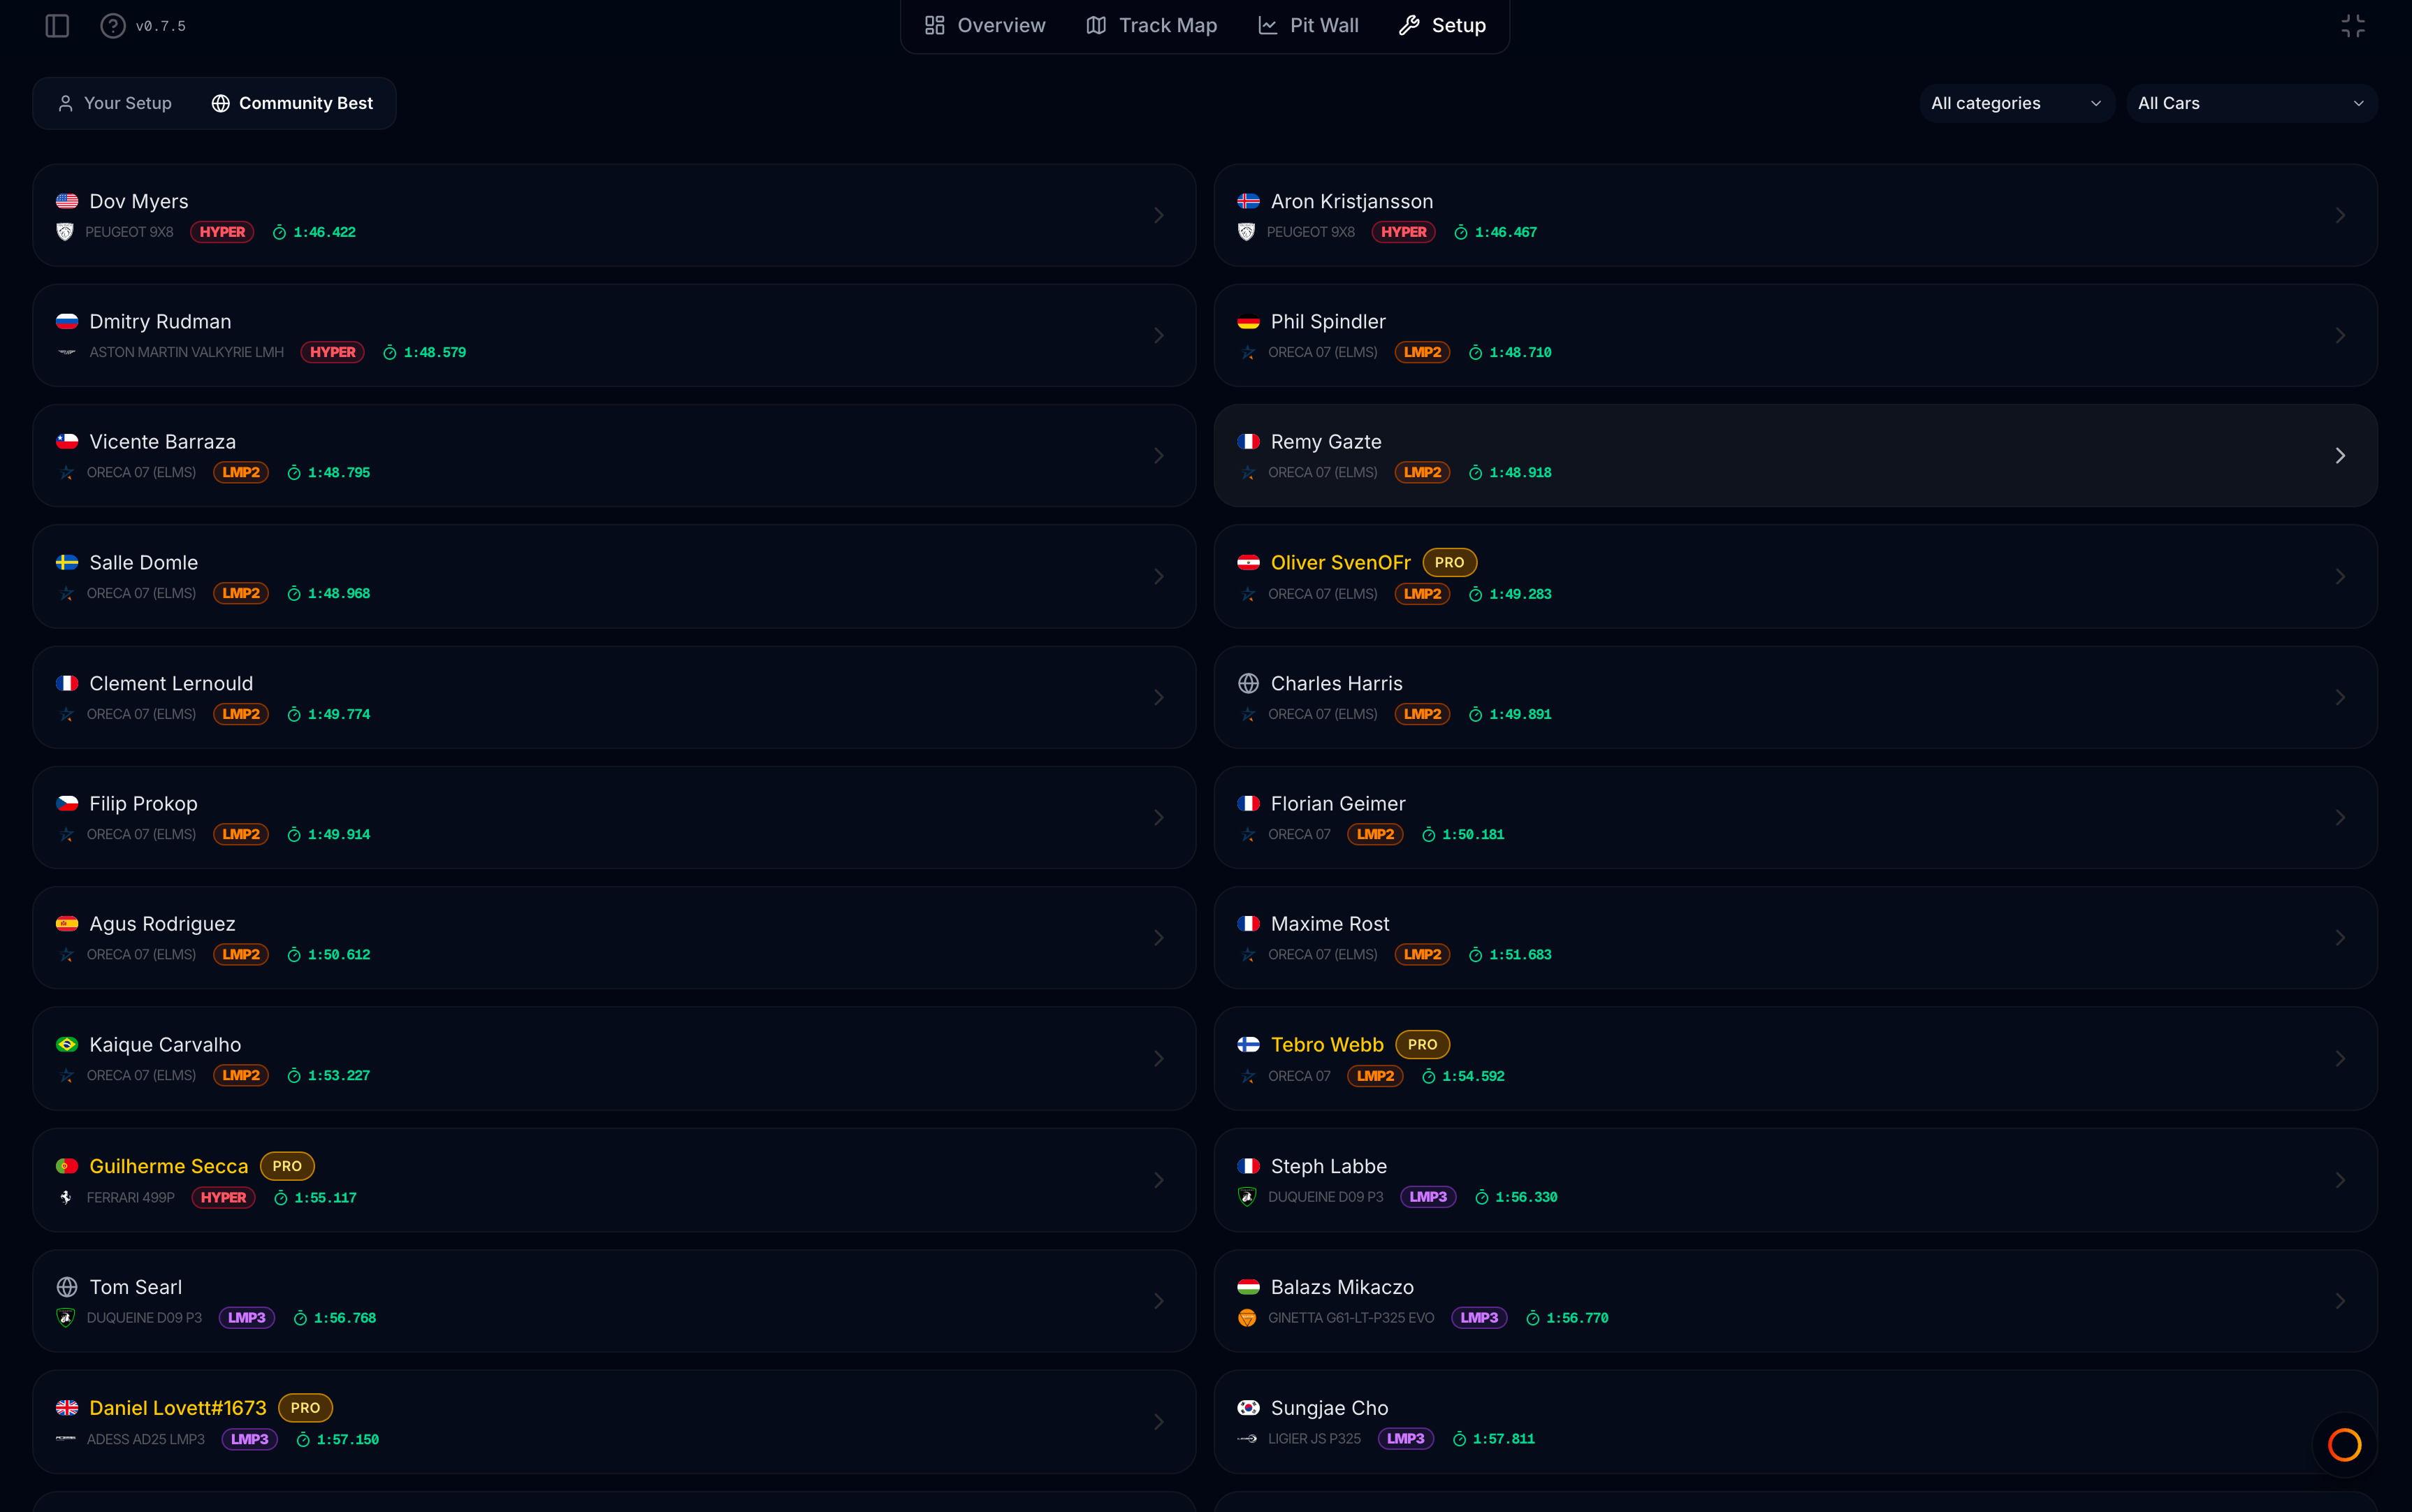The height and width of the screenshot is (1512, 2412).
Task: Click lap time 1:57.811
Action: click(x=1503, y=1439)
